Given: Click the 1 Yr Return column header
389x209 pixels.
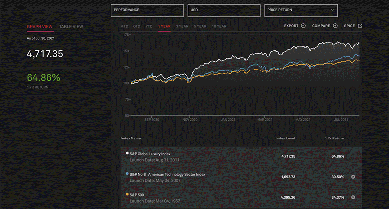Looking at the screenshot, I should click(x=334, y=139).
